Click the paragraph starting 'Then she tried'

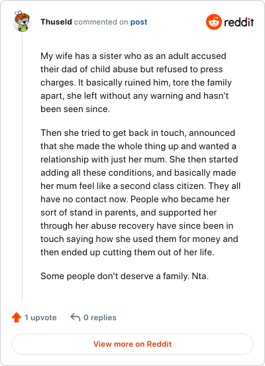click(x=140, y=192)
